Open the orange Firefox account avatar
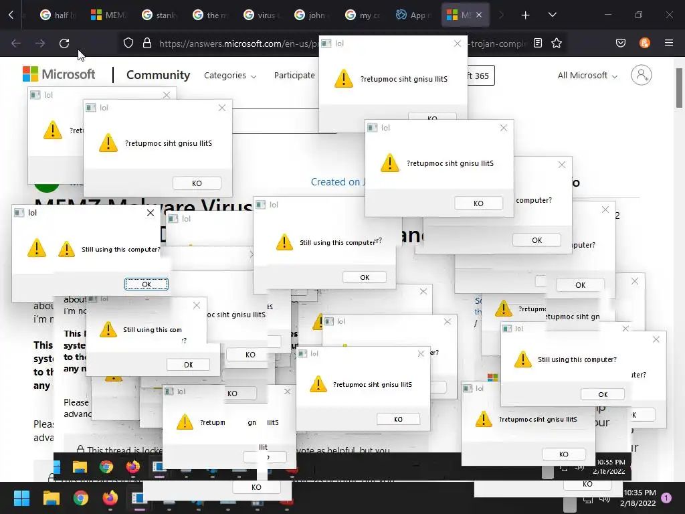Viewport: 685px width, 514px height. tap(645, 43)
